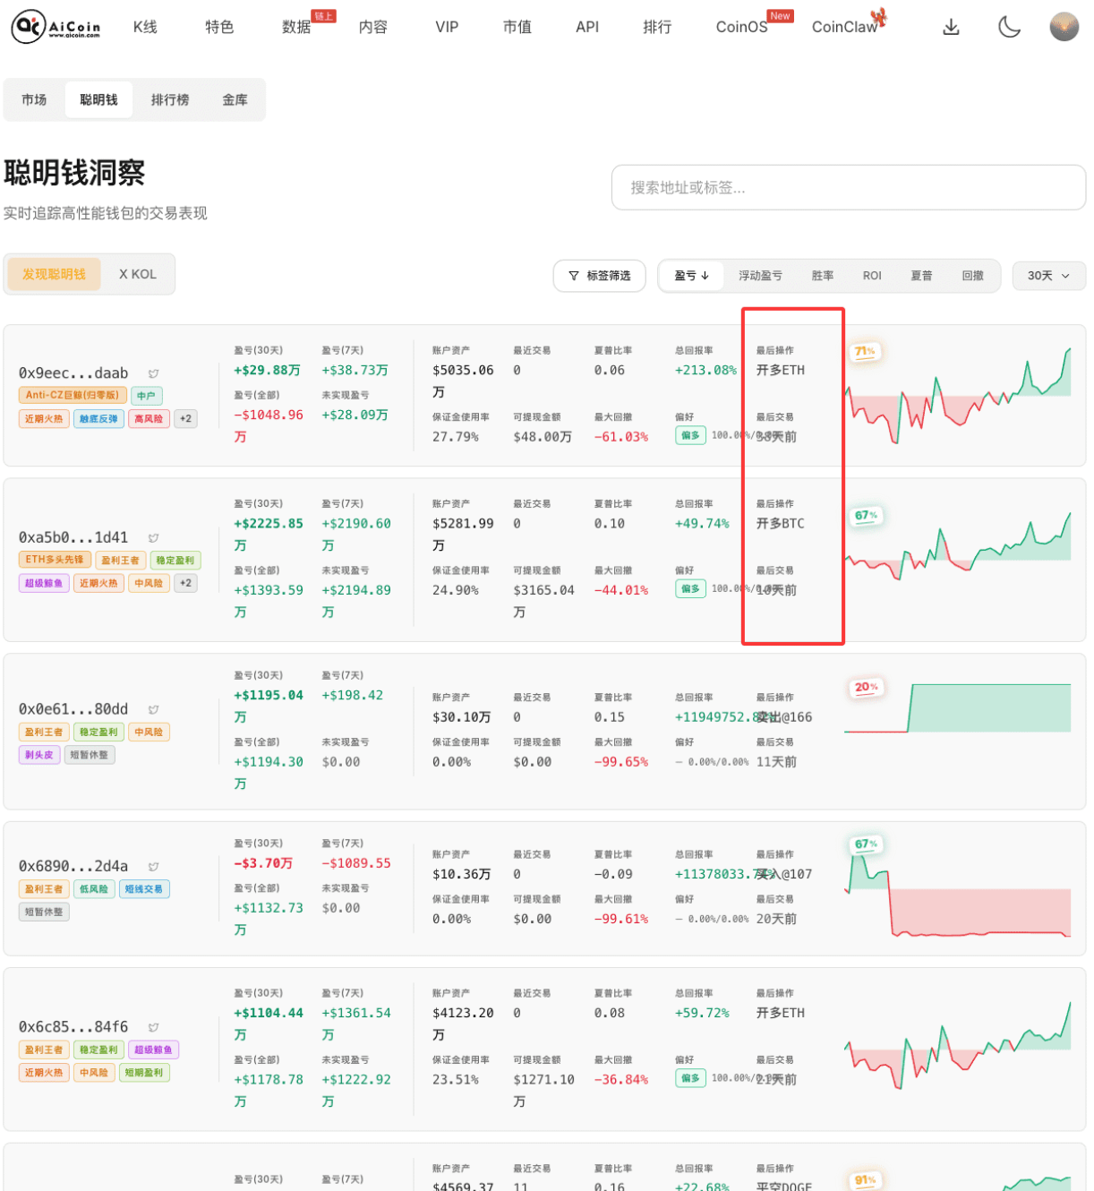Sort by 盈亏 descending
Viewport: 1094px width, 1191px height.
coord(692,276)
